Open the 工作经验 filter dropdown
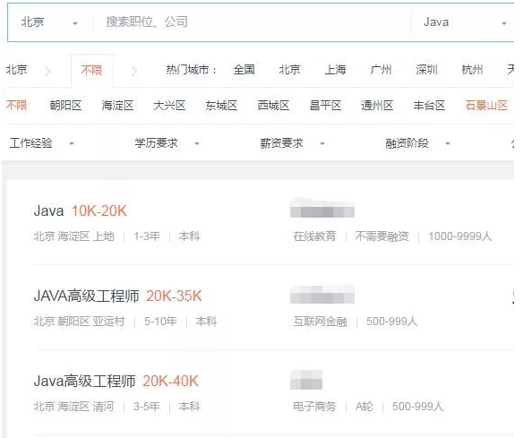The height and width of the screenshot is (438, 523). (x=41, y=143)
